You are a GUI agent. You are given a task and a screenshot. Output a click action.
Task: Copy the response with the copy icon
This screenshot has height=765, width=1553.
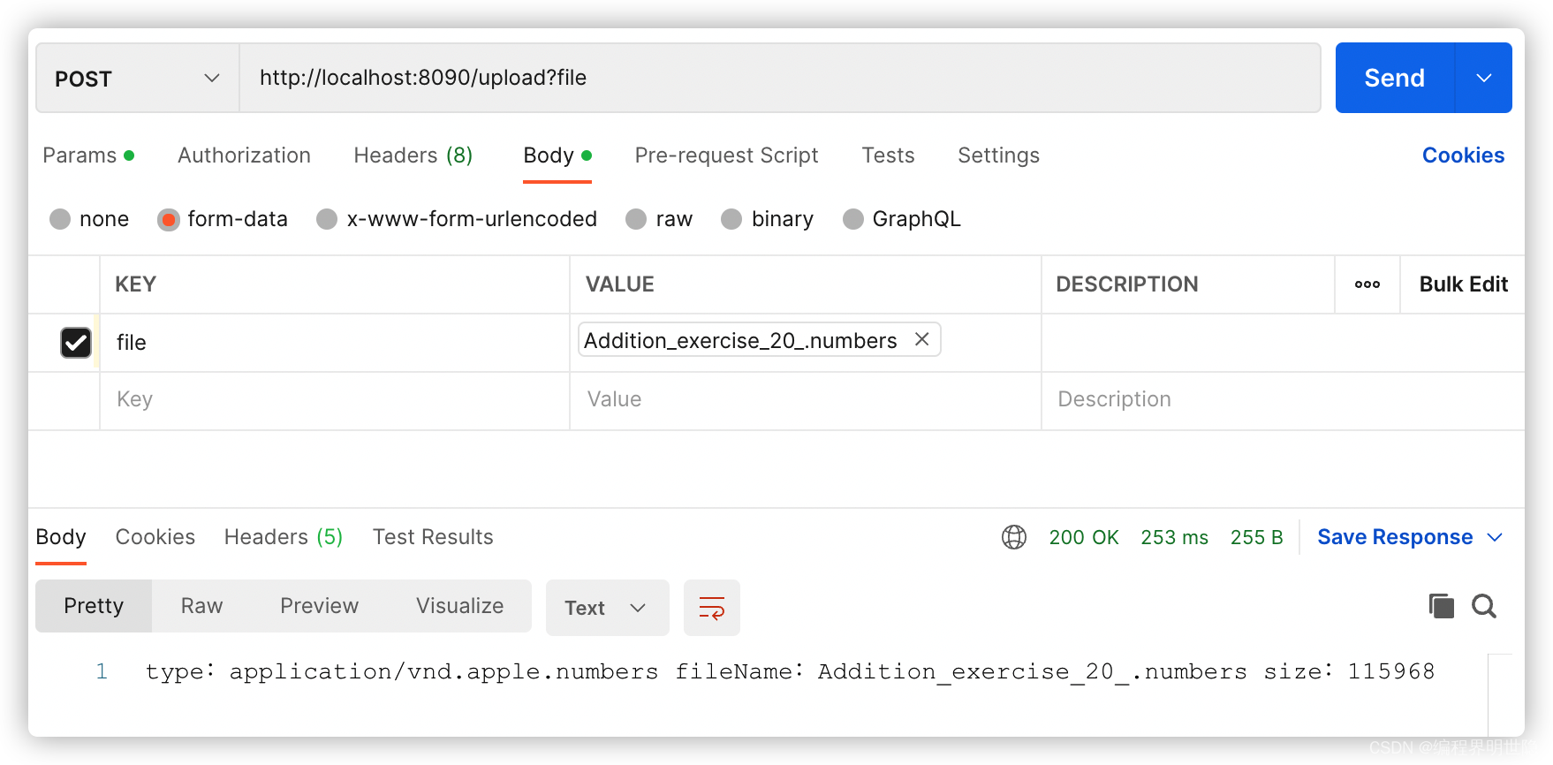[x=1441, y=606]
